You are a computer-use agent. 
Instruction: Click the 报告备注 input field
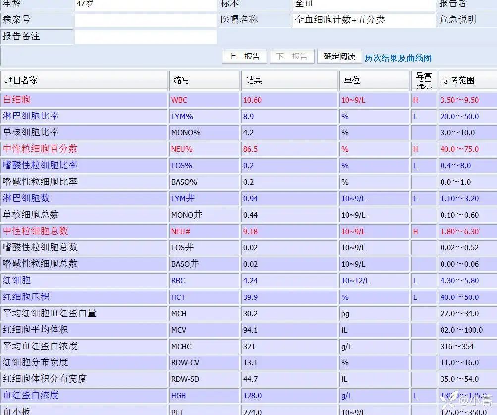tap(146, 37)
